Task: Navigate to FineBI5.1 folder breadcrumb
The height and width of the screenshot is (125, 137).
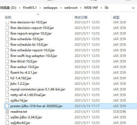Action: click(30, 8)
